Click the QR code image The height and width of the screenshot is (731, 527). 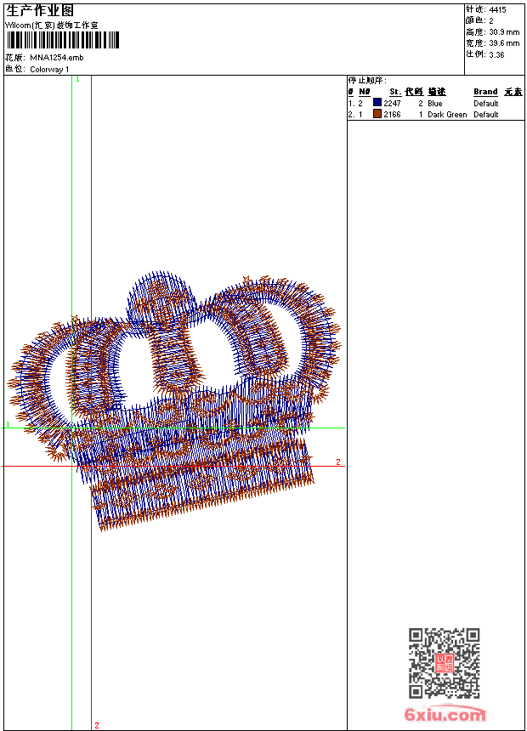[x=444, y=663]
